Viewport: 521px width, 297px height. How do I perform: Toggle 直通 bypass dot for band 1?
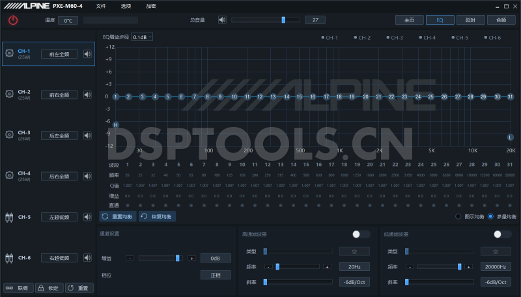128,205
